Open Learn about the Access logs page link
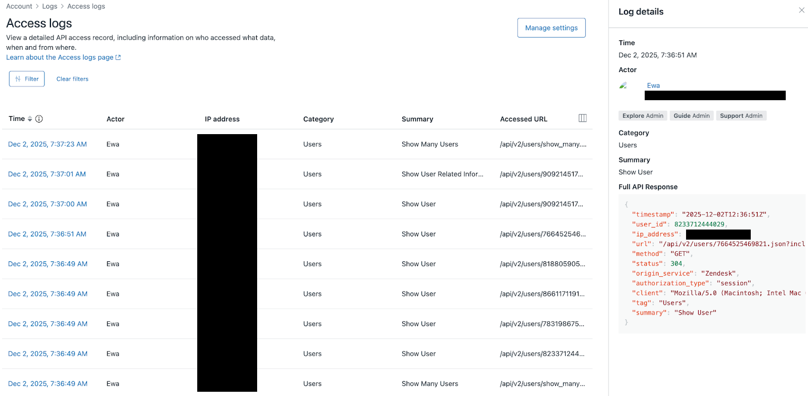Screen dimensions: 808x396 (x=63, y=57)
